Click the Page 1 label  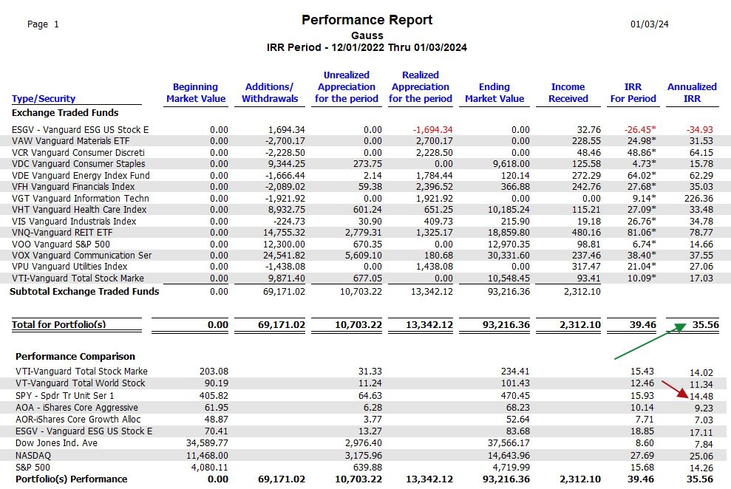click(x=43, y=24)
